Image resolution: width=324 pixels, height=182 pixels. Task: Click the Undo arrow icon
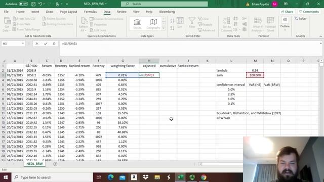click(40, 4)
